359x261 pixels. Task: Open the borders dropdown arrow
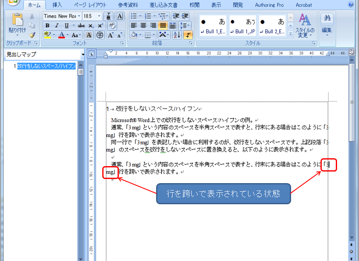154,35
